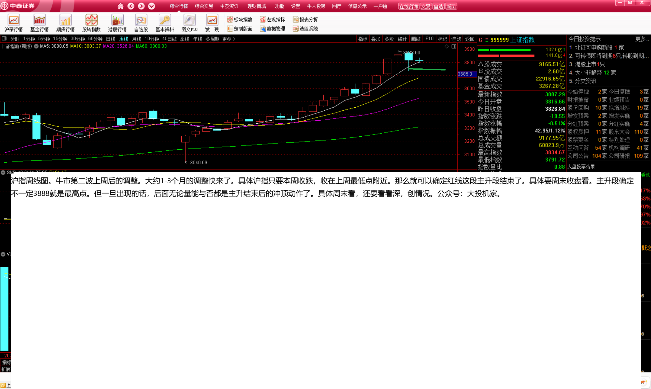Open the 港股行情 Hong Kong stocks icon
The image size is (651, 389).
(117, 20)
